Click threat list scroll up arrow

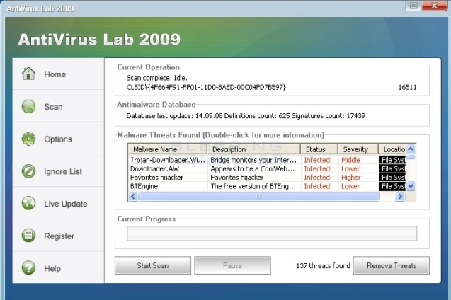(411, 149)
